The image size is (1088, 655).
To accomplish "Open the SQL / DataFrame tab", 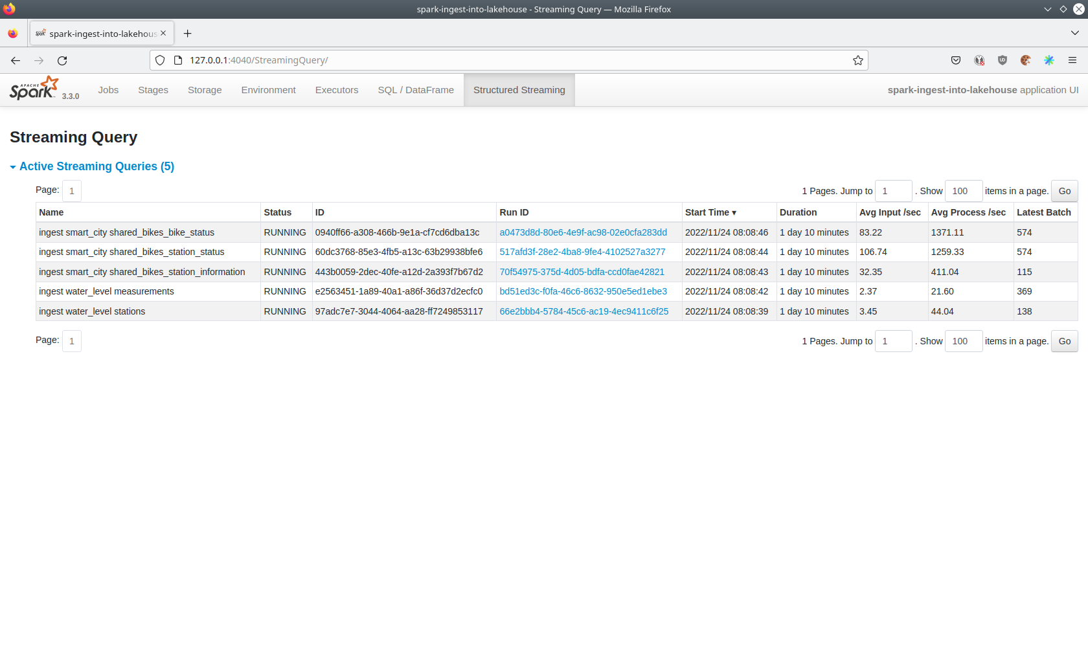I will pyautogui.click(x=416, y=90).
